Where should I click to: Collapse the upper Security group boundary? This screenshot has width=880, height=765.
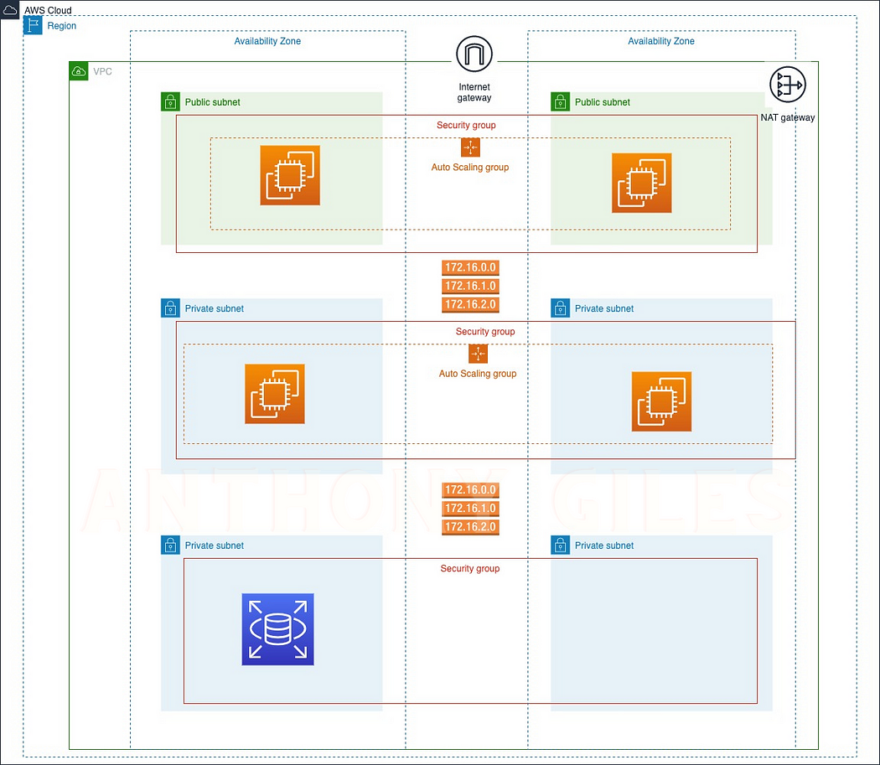(x=467, y=125)
